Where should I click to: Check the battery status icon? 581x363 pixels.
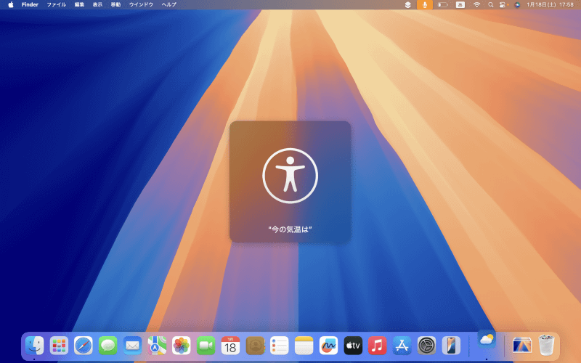(x=443, y=5)
